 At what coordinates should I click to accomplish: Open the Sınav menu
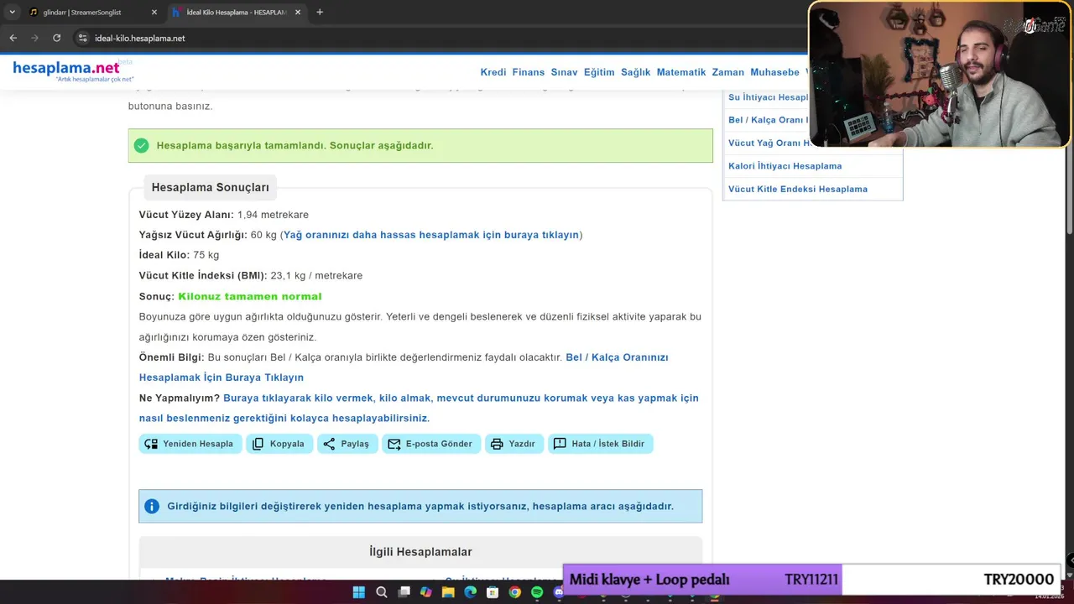coord(564,72)
